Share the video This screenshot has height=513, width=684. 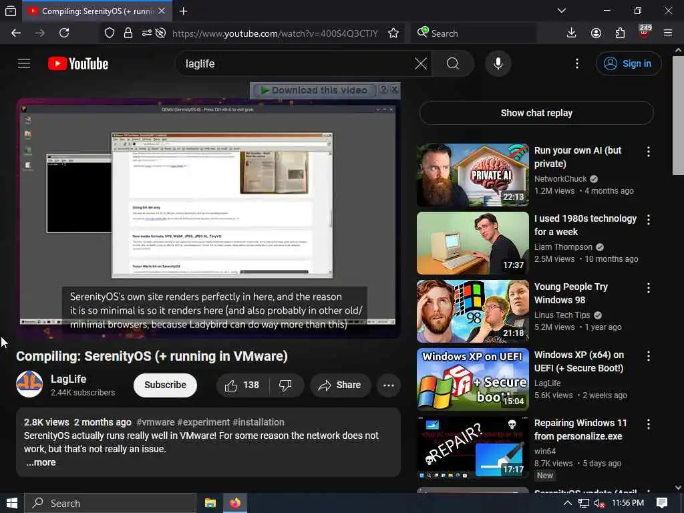pos(340,385)
